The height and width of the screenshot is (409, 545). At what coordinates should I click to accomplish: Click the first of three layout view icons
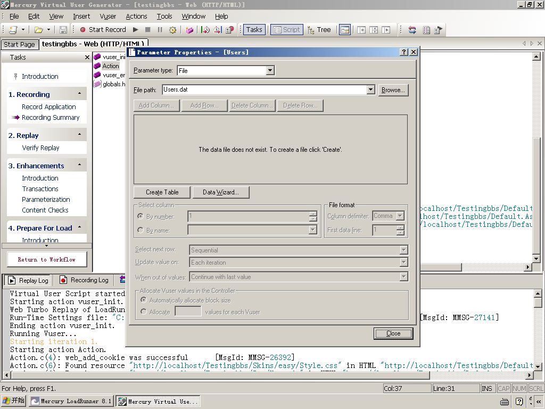point(361,30)
